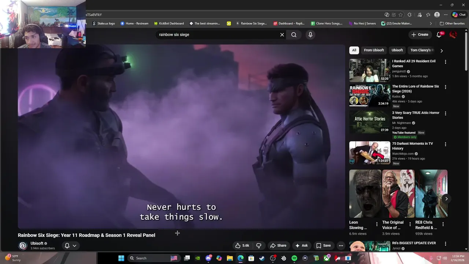Open Stake.us logo bookmark

click(104, 23)
